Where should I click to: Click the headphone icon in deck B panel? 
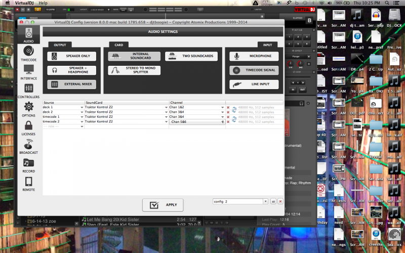(x=301, y=104)
